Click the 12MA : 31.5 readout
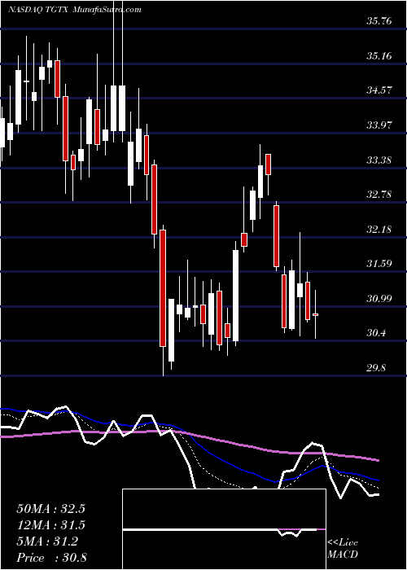 (x=50, y=525)
